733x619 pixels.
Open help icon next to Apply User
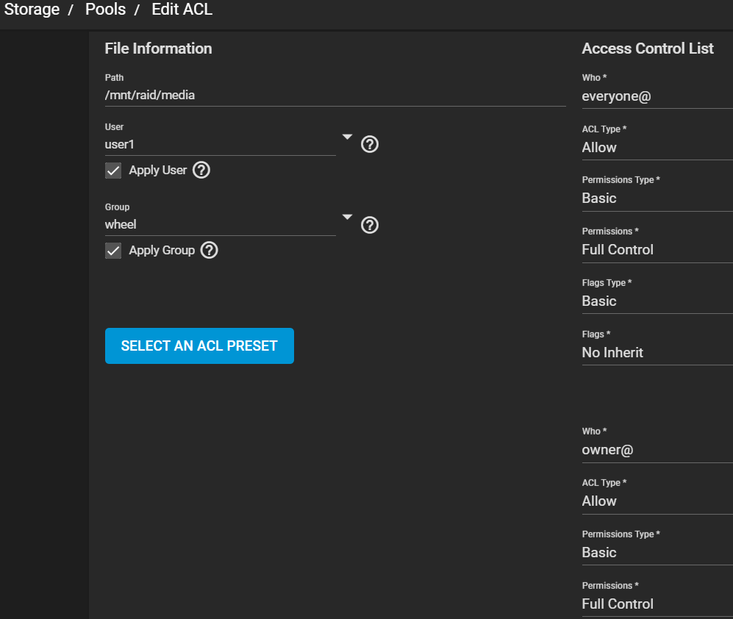pos(201,170)
